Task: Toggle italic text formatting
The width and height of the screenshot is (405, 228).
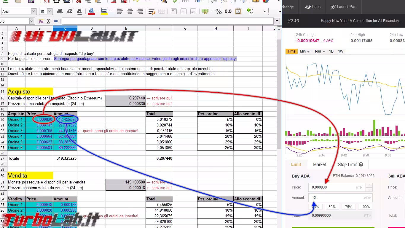Action: tap(70, 12)
